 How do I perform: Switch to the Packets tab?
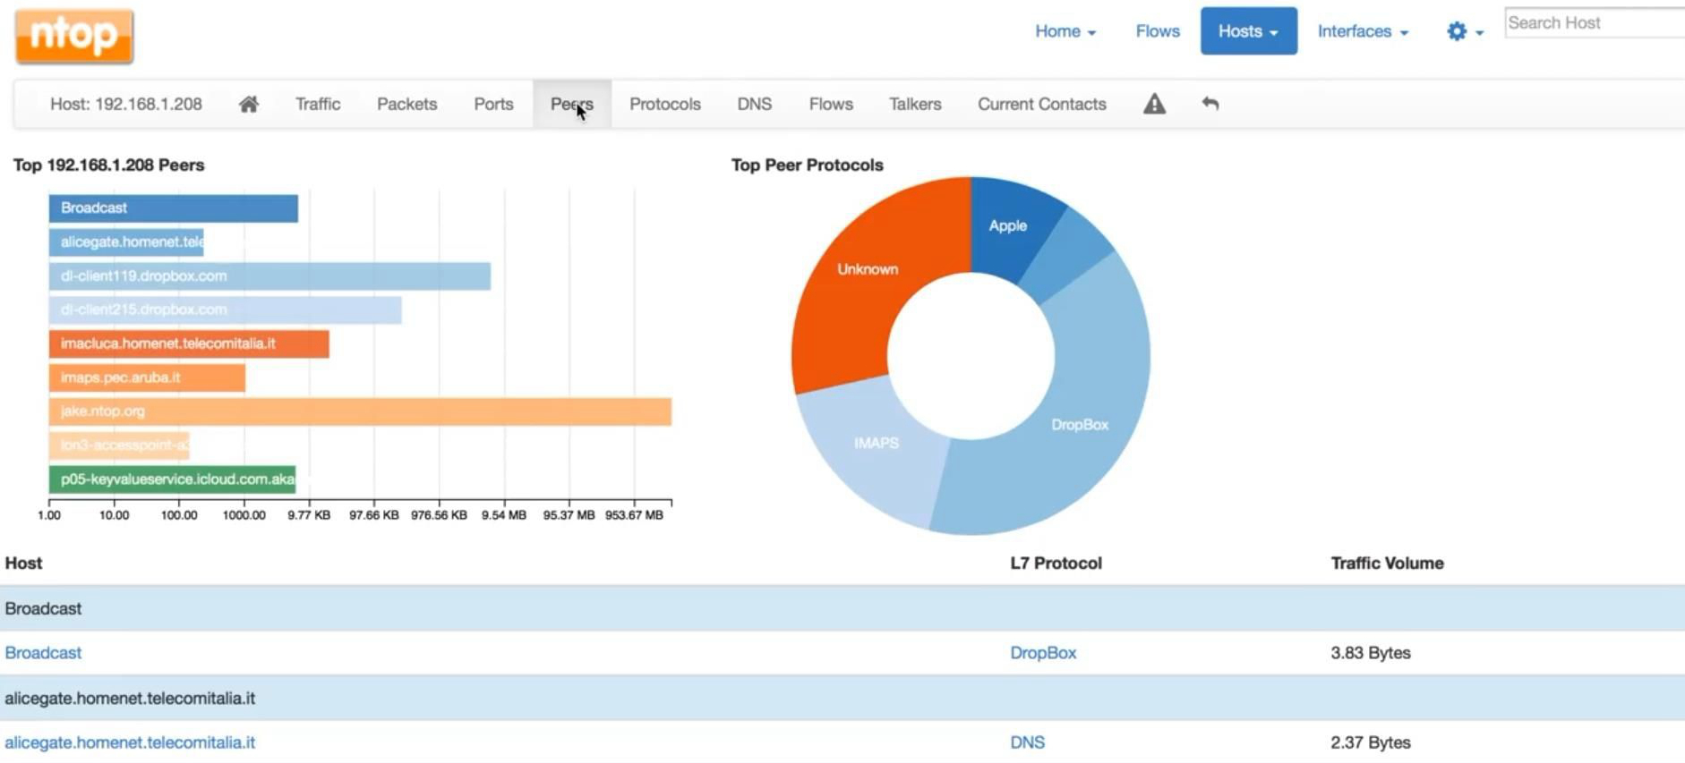(x=406, y=104)
